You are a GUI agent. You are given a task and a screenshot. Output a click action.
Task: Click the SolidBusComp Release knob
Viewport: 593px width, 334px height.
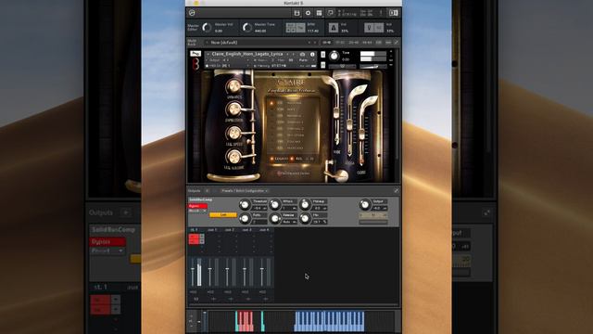(275, 219)
